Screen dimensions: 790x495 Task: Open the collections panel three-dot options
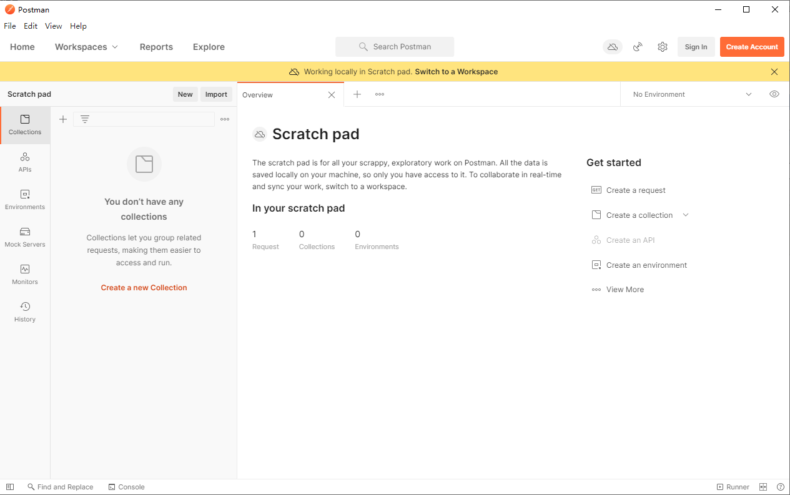[x=225, y=119]
